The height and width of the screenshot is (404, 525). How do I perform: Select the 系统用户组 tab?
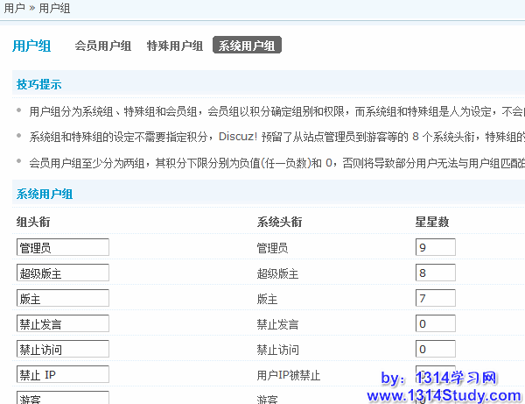point(247,46)
